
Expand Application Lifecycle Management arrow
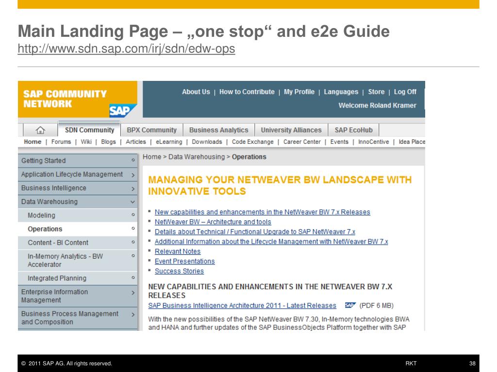pos(133,175)
